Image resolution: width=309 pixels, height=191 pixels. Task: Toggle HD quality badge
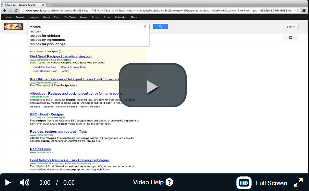click(244, 183)
